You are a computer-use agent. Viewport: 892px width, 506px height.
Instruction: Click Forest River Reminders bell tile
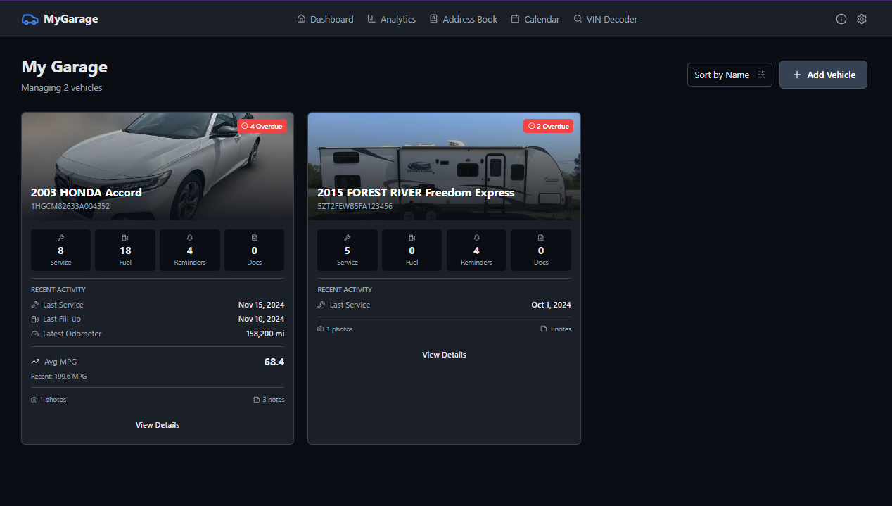tap(476, 250)
